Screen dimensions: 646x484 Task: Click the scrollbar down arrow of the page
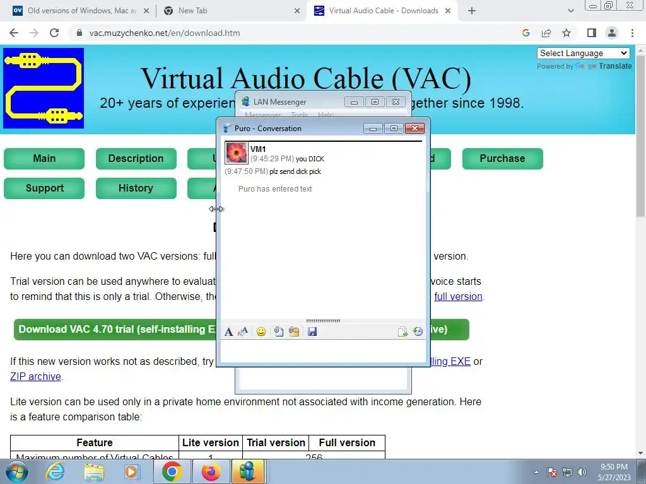click(x=641, y=453)
